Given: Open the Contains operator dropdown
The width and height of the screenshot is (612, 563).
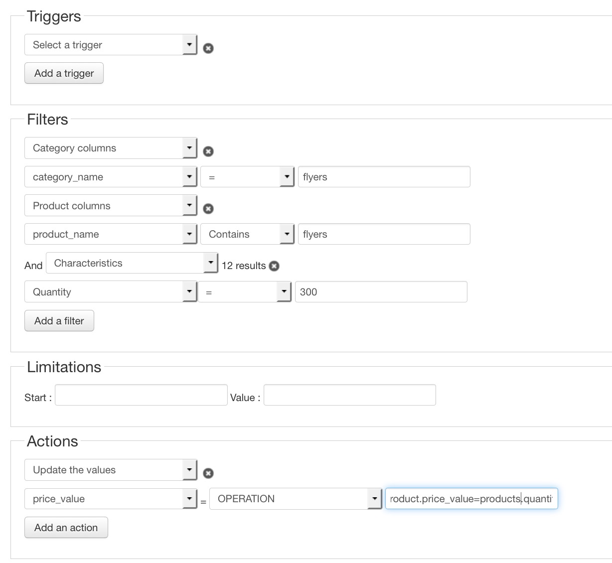Looking at the screenshot, I should coord(247,234).
